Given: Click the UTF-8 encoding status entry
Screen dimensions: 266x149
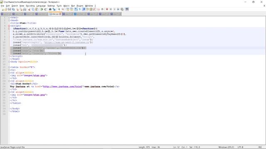Looking at the screenshot, I should (240, 147).
